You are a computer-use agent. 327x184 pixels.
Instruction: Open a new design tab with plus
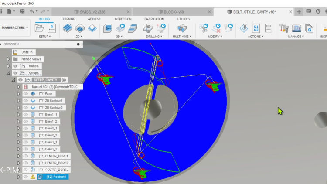coord(299,12)
